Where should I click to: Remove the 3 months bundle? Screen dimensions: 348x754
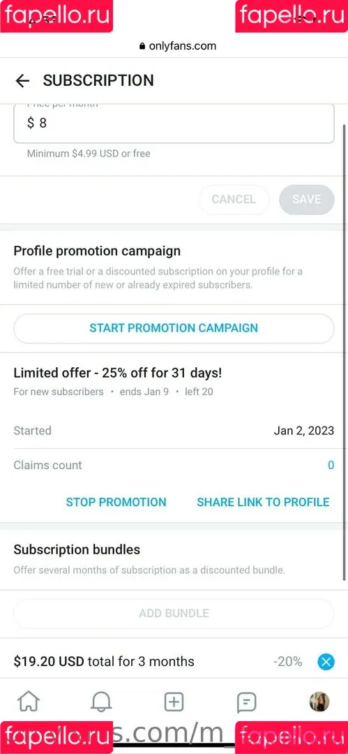326,662
